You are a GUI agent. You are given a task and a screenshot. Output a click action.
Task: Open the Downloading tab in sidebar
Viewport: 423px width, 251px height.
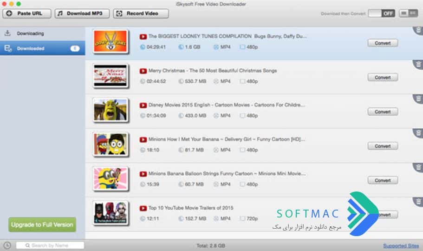43,33
